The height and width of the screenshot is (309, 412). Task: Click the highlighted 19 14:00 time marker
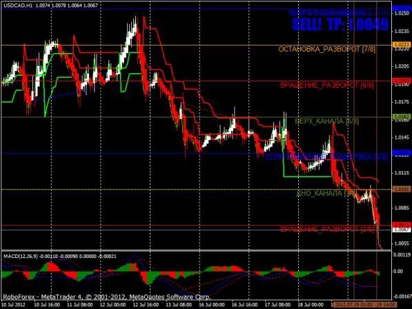coord(385,305)
